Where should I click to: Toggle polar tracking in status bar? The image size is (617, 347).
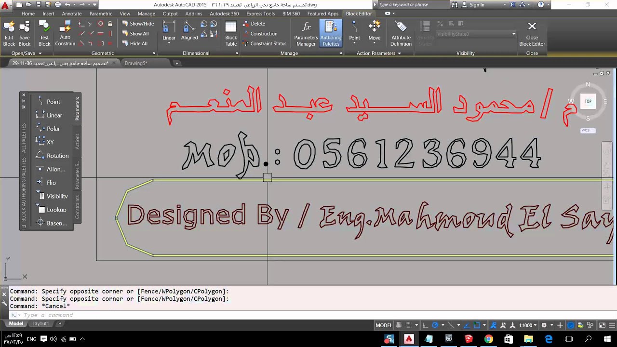[435, 325]
